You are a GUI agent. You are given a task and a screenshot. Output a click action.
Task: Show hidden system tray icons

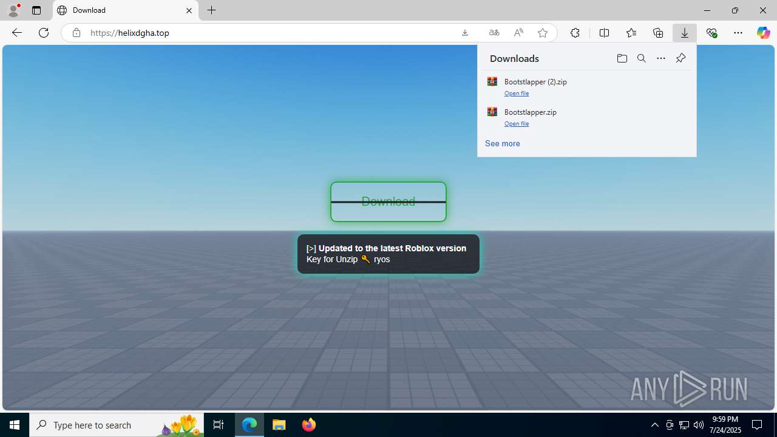click(654, 425)
